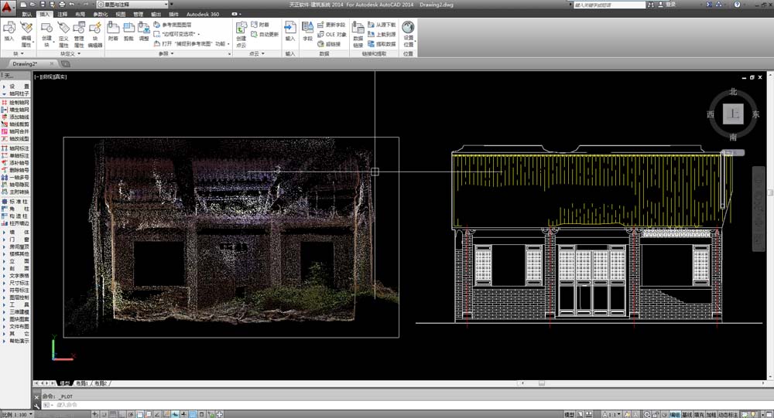Open the Autodesk 360 ribbon tab
Image resolution: width=774 pixels, height=418 pixels.
[x=203, y=15]
